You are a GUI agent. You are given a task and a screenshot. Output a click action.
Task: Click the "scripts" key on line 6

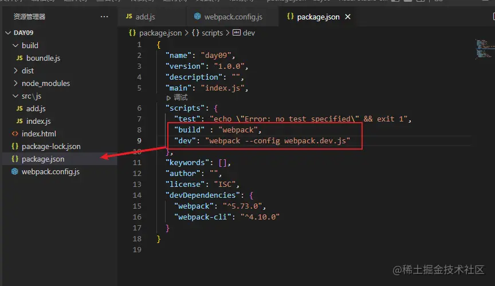point(185,108)
